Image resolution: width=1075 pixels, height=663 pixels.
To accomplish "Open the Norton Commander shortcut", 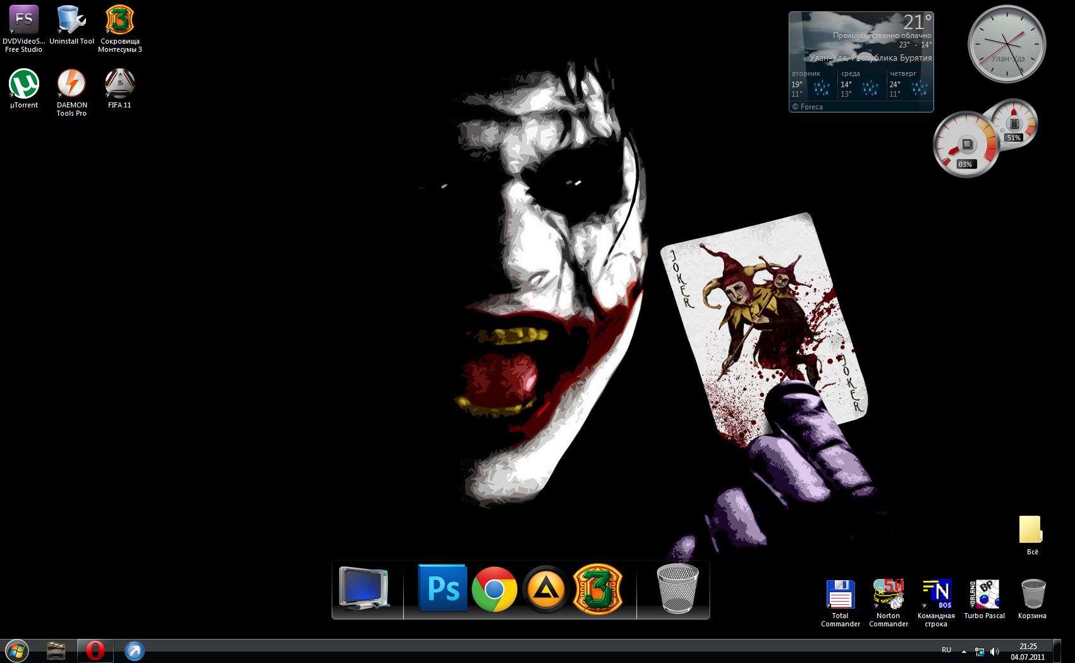I will click(888, 595).
